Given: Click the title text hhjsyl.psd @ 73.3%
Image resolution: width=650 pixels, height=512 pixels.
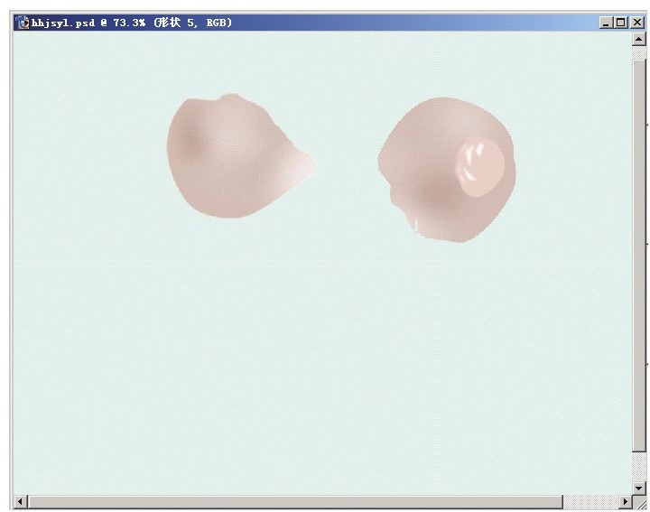Looking at the screenshot, I should click(88, 23).
